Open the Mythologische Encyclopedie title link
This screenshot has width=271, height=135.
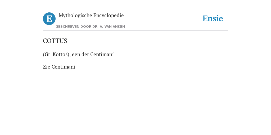tap(91, 16)
